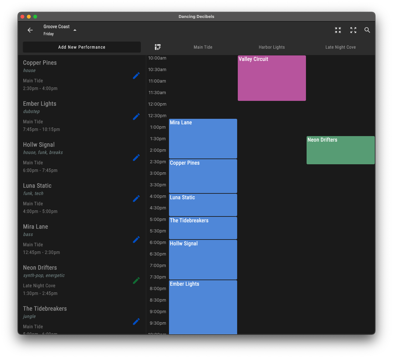This screenshot has width=393, height=358.
Task: Click the Friday label under Groove Coast
Action: click(48, 34)
